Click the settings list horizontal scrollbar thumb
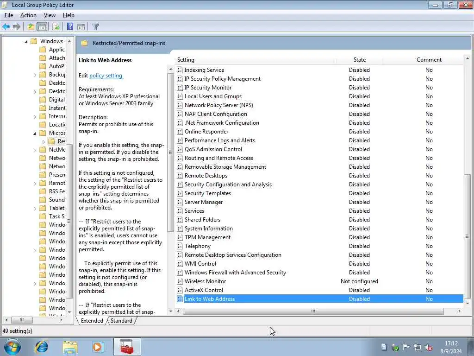 pyautogui.click(x=313, y=311)
